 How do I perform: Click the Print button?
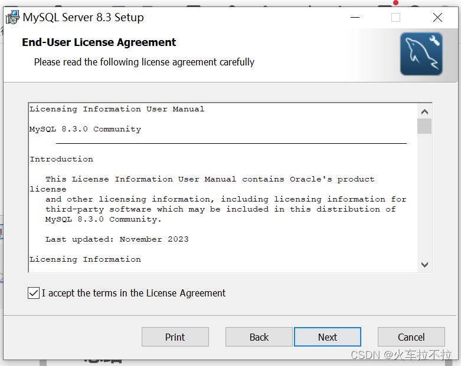point(175,337)
